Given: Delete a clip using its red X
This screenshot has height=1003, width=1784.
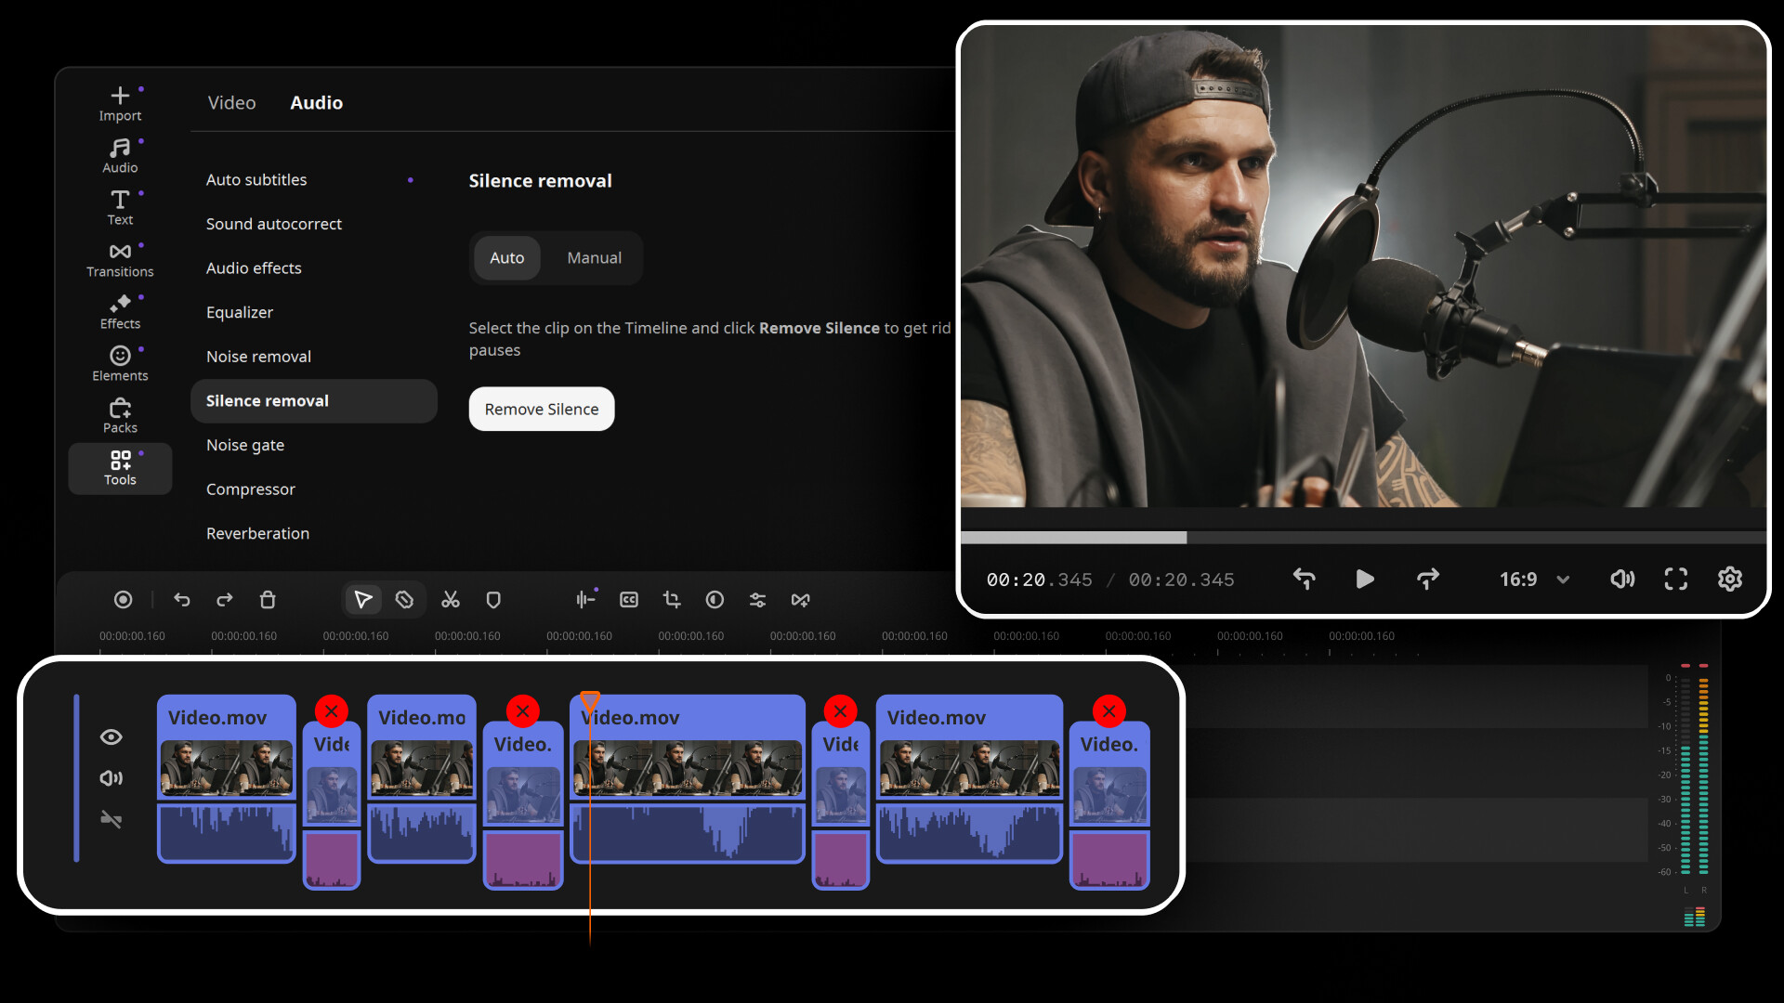Looking at the screenshot, I should 332,710.
